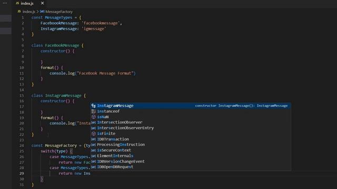The width and height of the screenshot is (337, 189).
Task: Click line number 29 in the gutter
Action: (x=22, y=173)
